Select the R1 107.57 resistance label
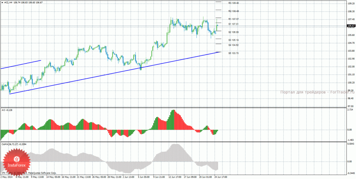356x179 pixels. click(x=234, y=19)
